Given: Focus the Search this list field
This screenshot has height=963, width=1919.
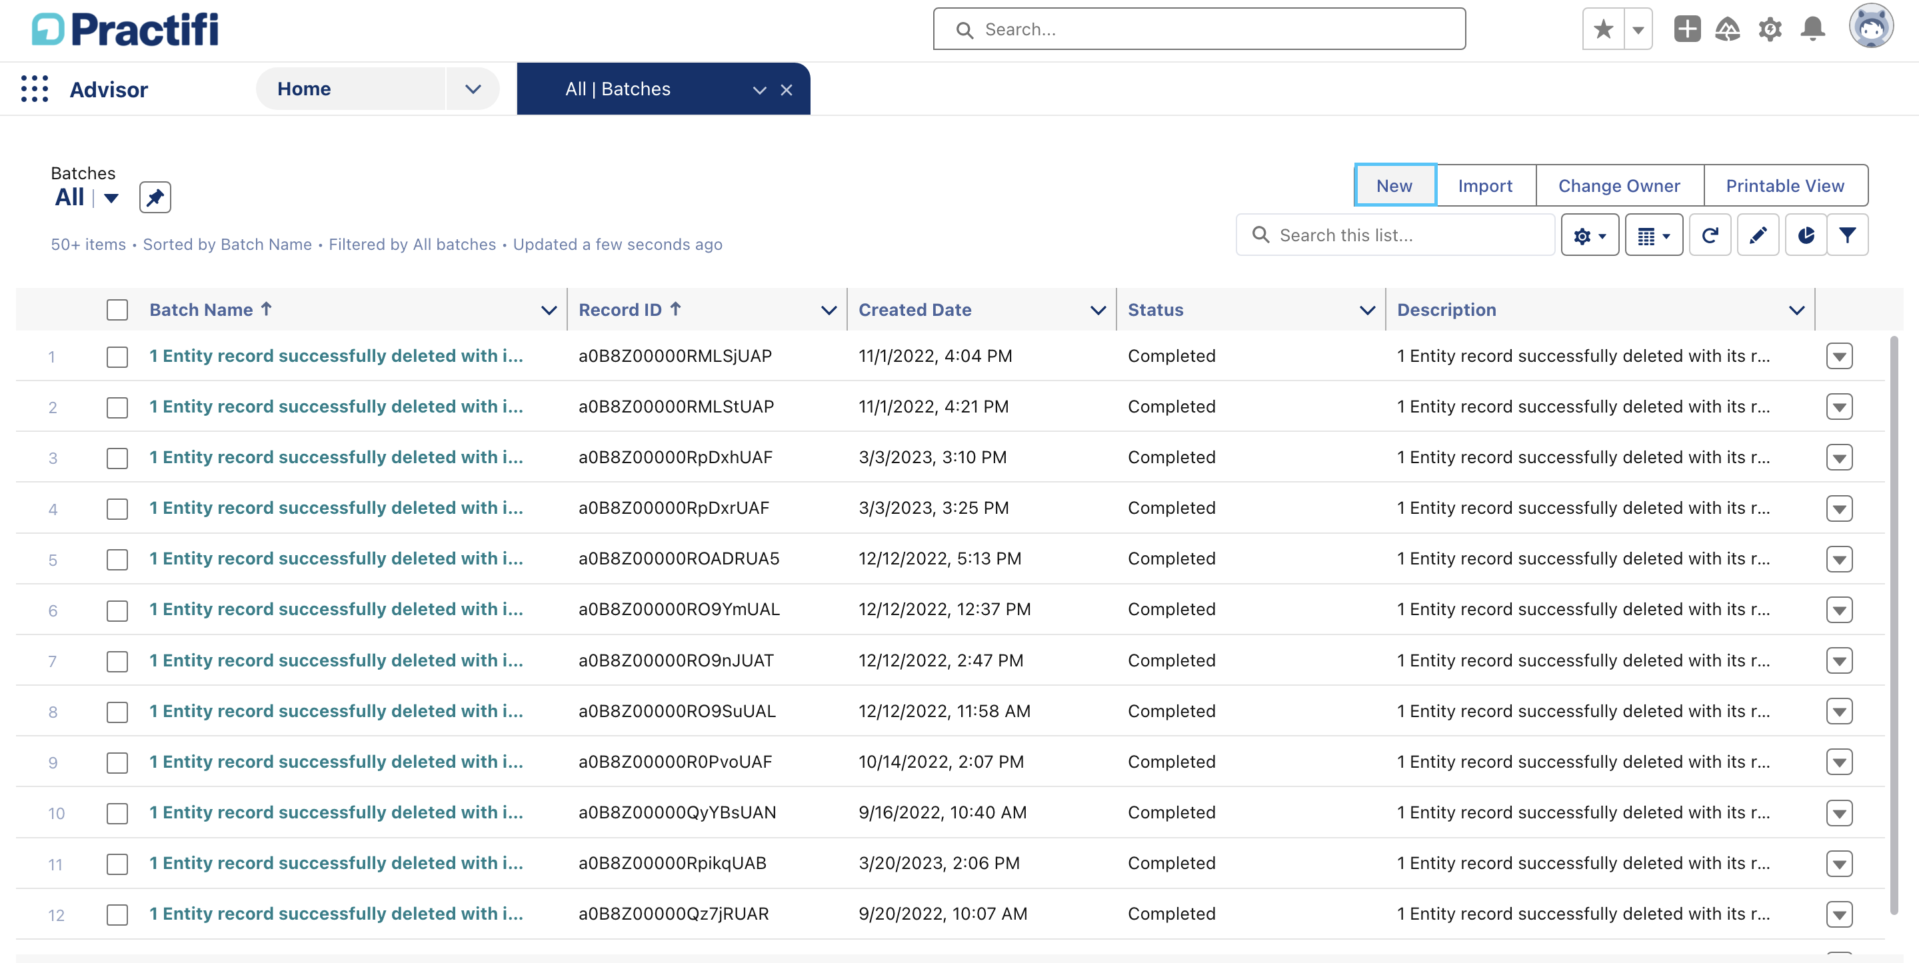Looking at the screenshot, I should point(1395,235).
